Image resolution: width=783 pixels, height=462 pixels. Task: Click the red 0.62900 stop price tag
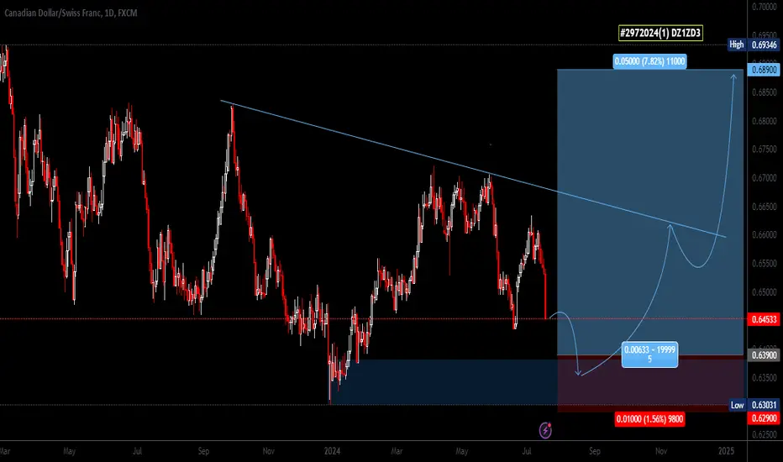[764, 418]
